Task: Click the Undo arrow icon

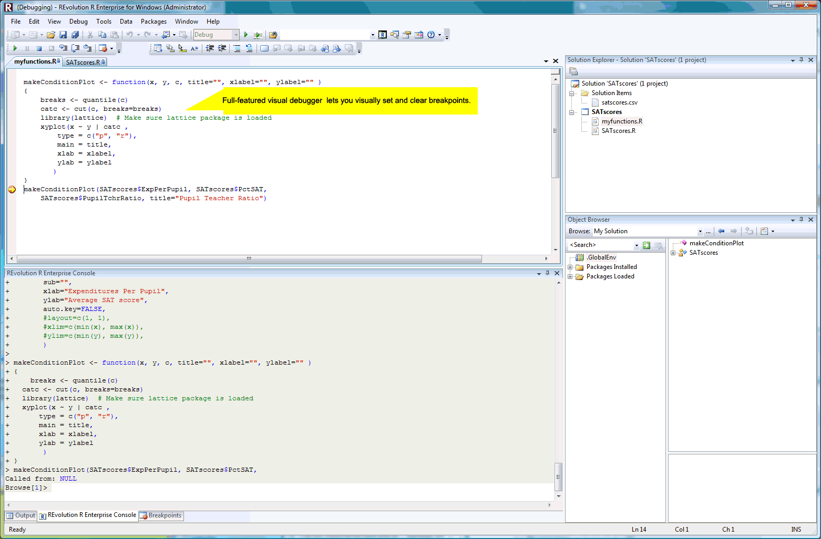Action: [x=129, y=35]
